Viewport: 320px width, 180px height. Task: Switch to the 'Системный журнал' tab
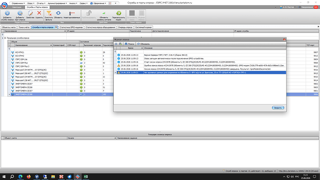pyautogui.click(x=143, y=27)
